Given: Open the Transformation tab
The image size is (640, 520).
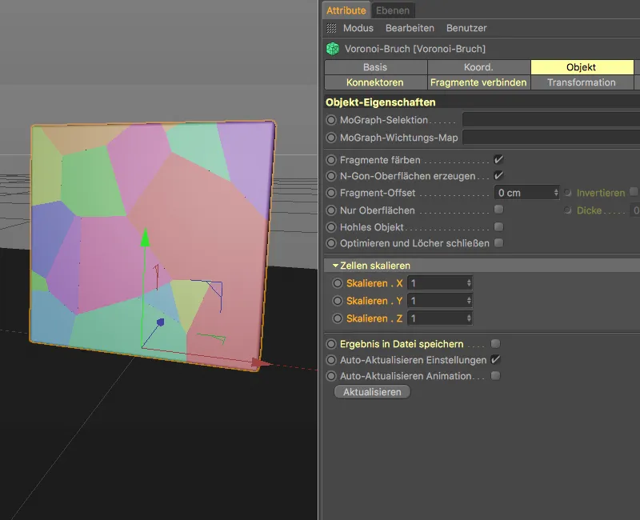Looking at the screenshot, I should click(582, 82).
